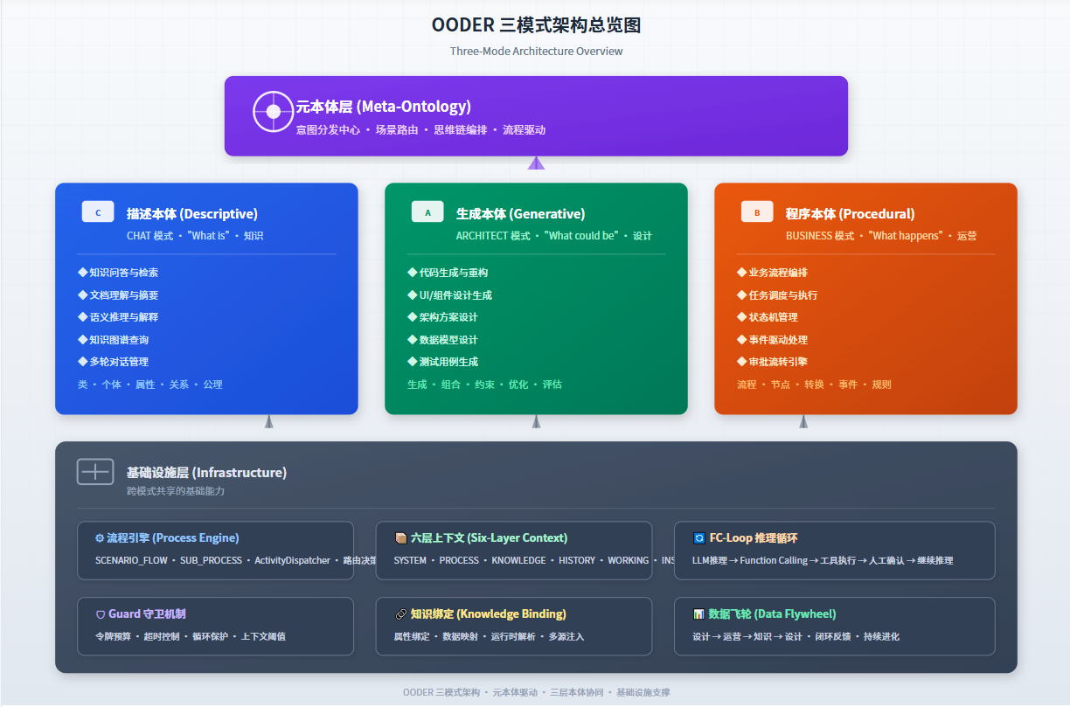The width and height of the screenshot is (1070, 707).
Task: Click heading '生成本体 (Generative)'
Action: tap(521, 214)
